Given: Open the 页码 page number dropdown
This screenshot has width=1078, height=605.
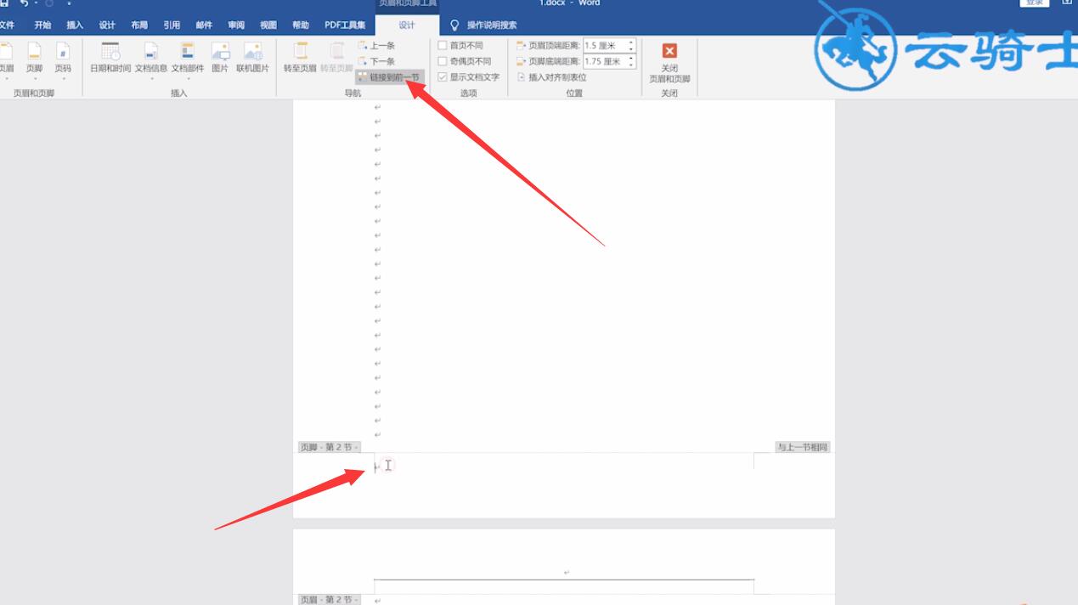Looking at the screenshot, I should (x=63, y=59).
